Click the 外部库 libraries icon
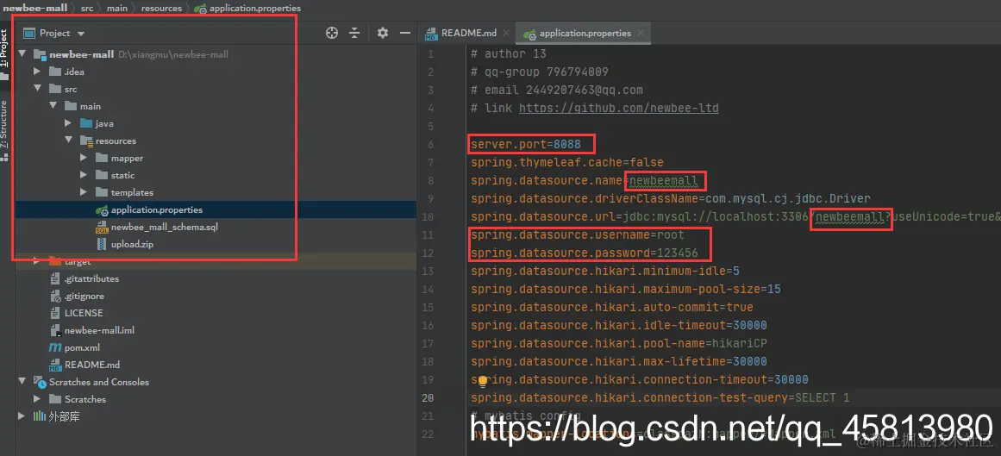Viewport: 1001px width, 456px height. point(39,416)
